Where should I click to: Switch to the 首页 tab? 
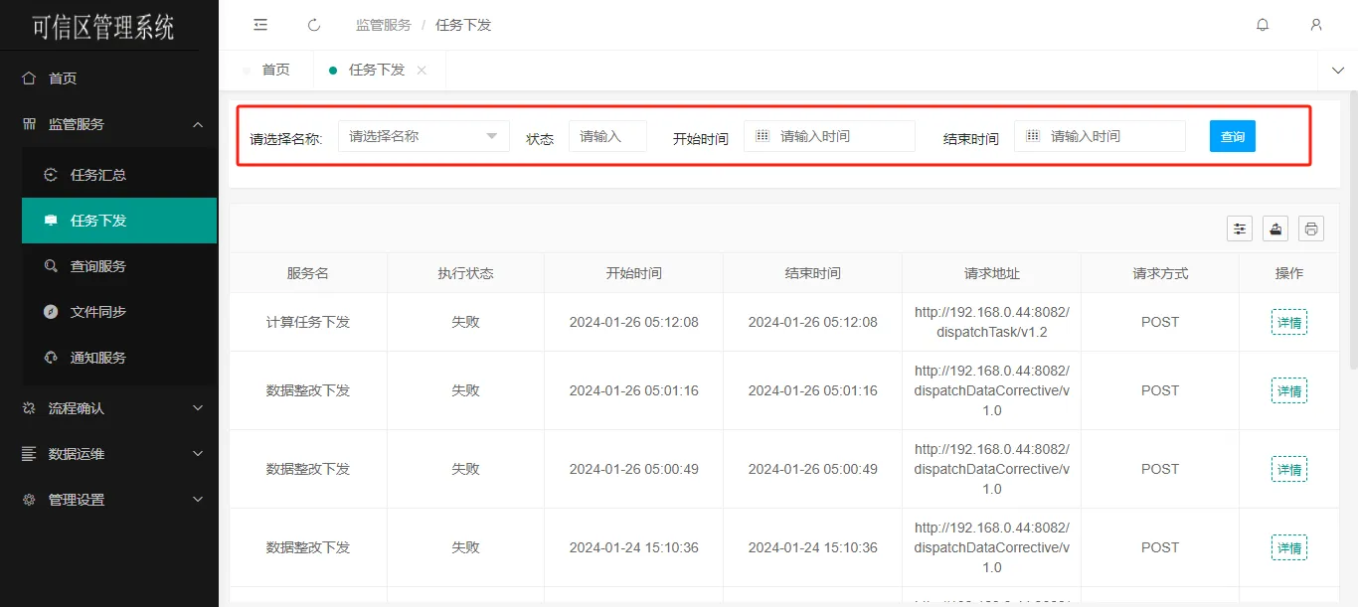point(275,70)
